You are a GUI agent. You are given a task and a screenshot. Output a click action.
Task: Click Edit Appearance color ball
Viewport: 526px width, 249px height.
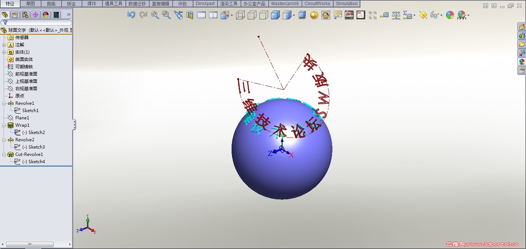(450, 15)
